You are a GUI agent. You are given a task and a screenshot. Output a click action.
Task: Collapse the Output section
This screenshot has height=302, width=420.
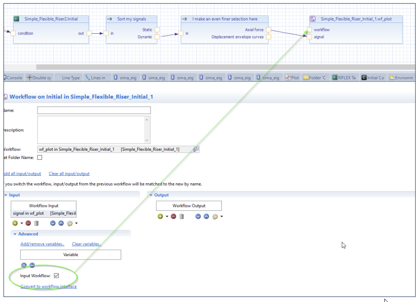tap(151, 195)
